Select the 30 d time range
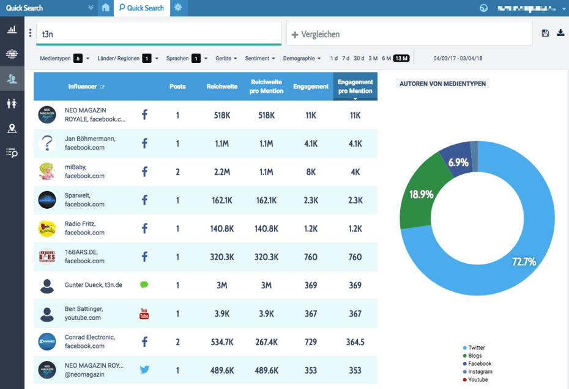Viewport: 569px width, 389px height. [359, 58]
